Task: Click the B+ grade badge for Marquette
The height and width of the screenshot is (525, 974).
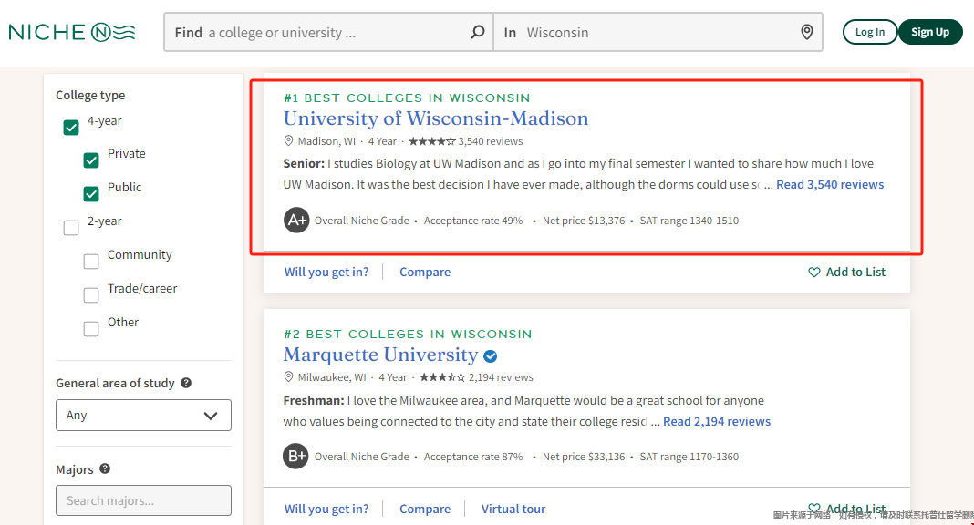Action: (x=295, y=456)
